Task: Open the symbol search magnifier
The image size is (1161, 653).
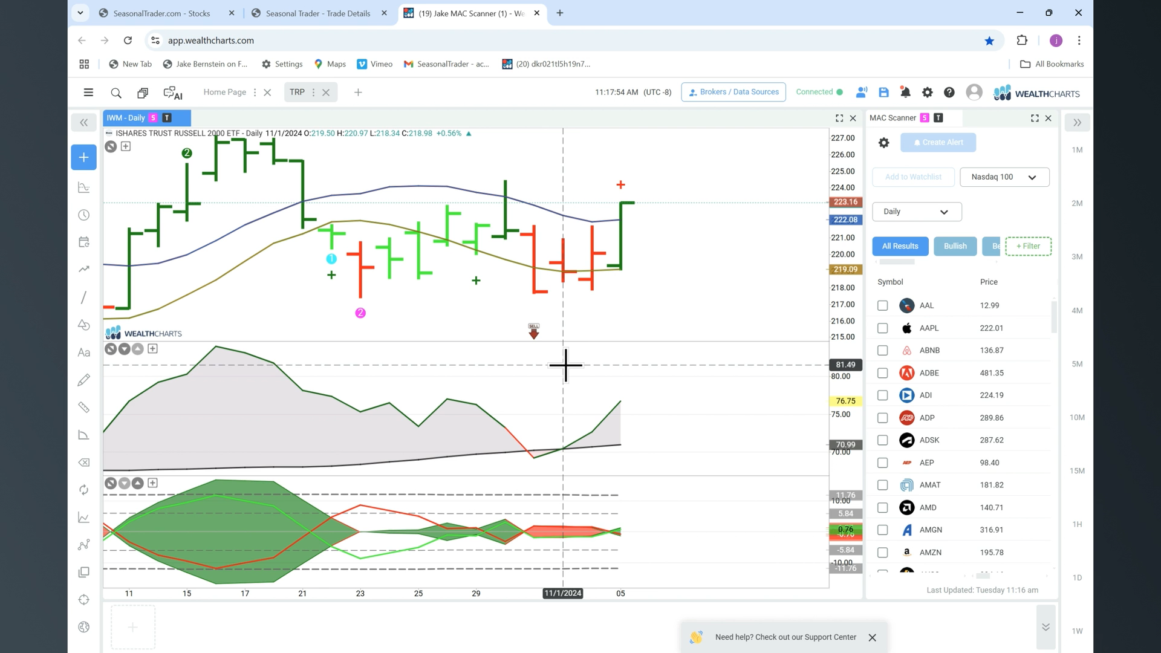Action: click(x=115, y=93)
